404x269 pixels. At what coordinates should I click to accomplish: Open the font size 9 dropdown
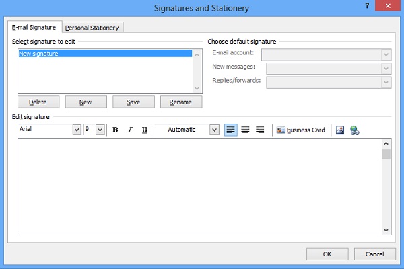point(100,130)
